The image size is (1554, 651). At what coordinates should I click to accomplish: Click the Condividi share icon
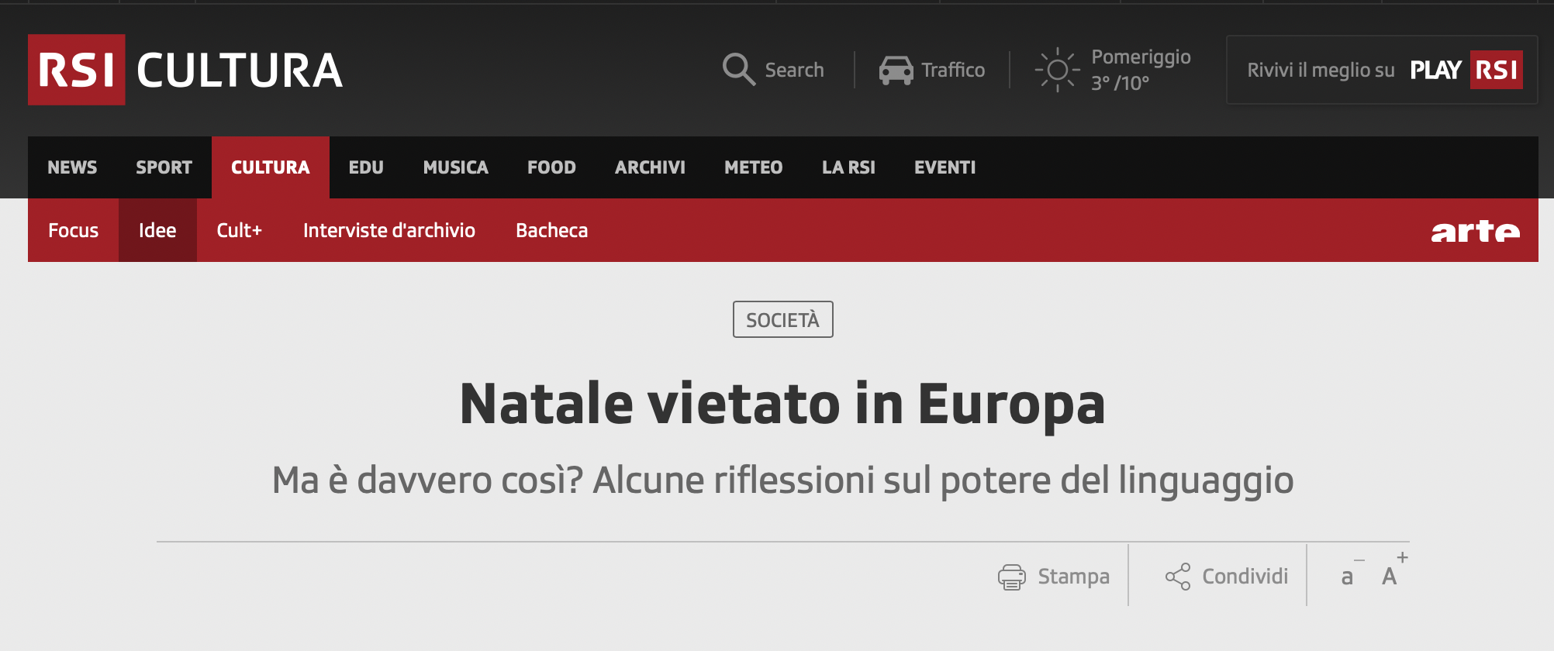coord(1177,577)
